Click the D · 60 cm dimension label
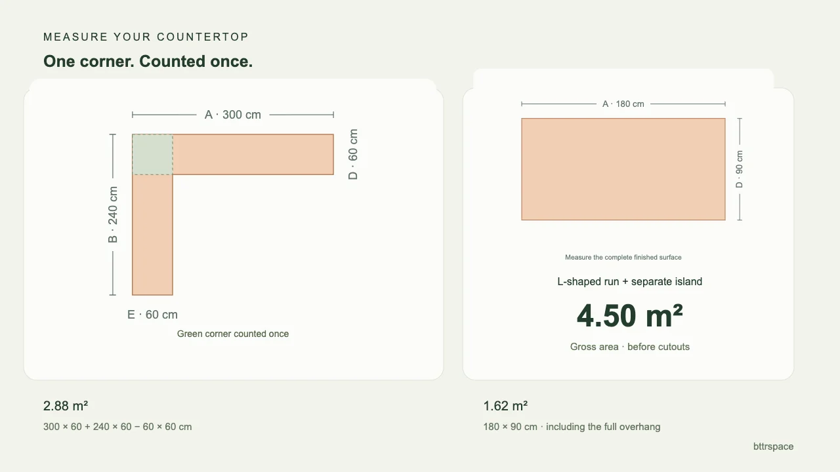 [x=353, y=155]
